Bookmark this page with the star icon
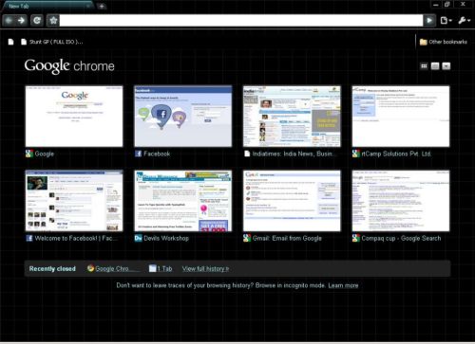The height and width of the screenshot is (344, 475). (x=53, y=21)
